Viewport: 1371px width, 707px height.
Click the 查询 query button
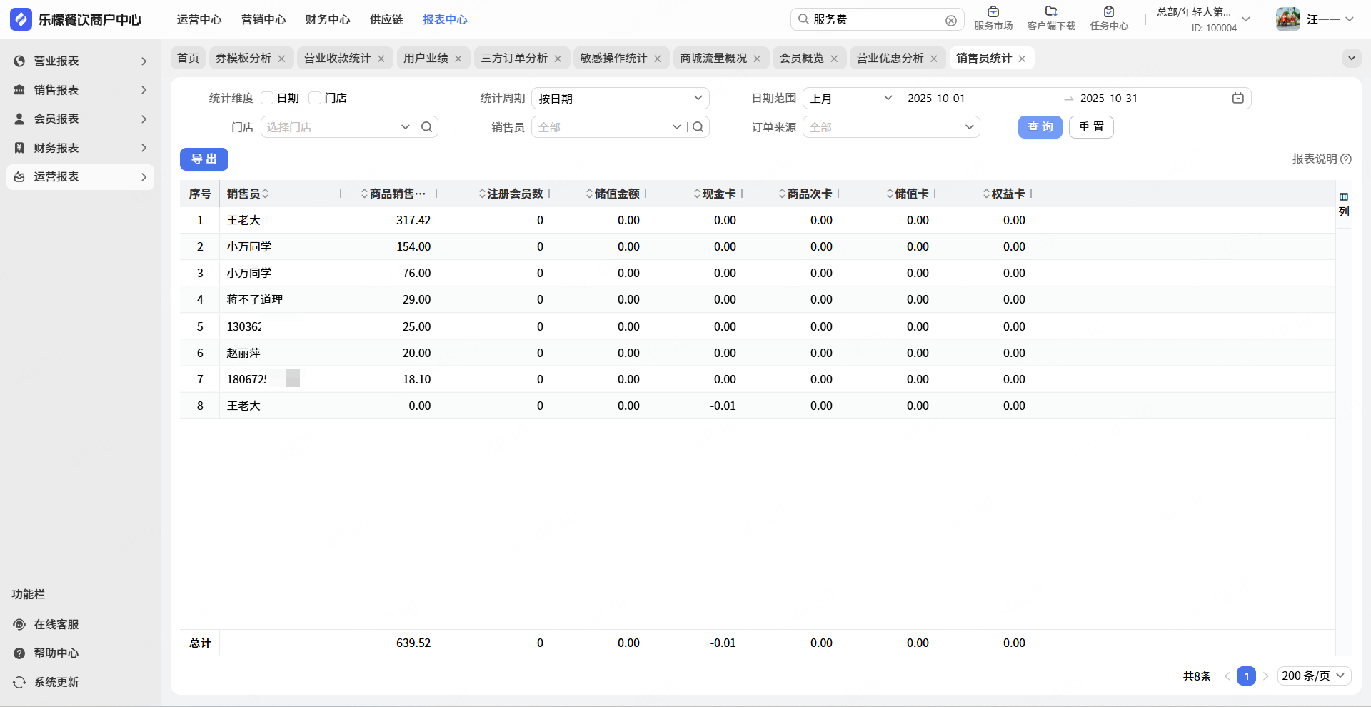pos(1040,127)
